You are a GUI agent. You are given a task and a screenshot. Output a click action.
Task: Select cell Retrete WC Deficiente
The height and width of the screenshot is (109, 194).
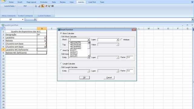pos(21,53)
